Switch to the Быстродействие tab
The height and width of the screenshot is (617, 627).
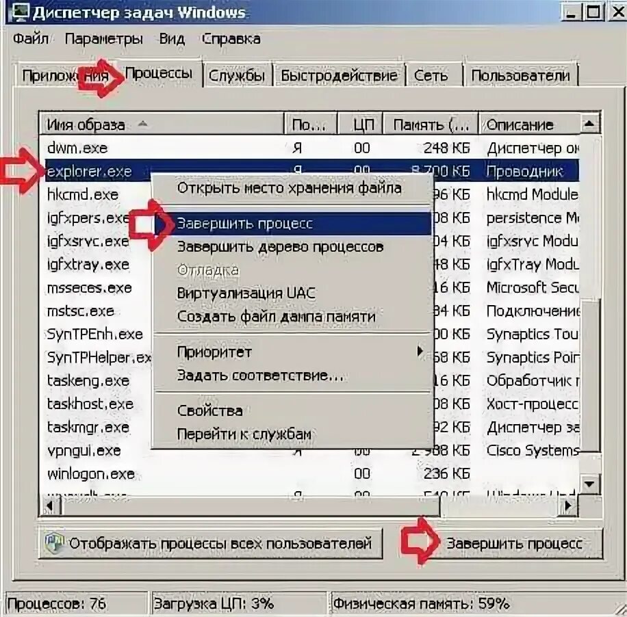[339, 75]
